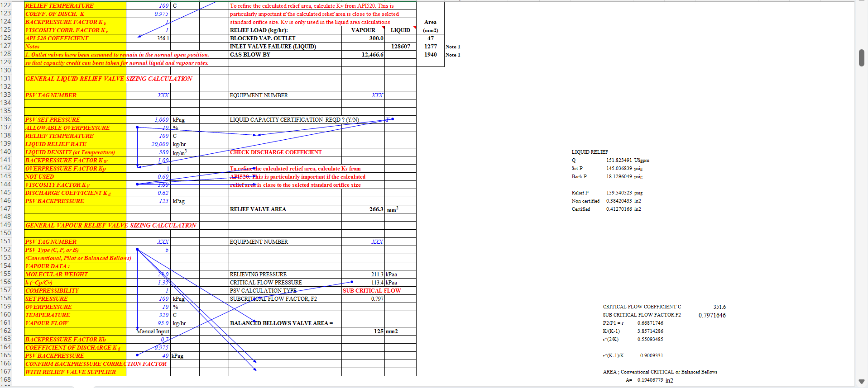Click the 356.1 coefficient value cell

148,38
